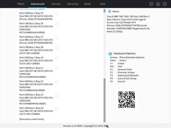This screenshot has width=171, height=128.
Task: Click the back arrow icon in header
Action: [x=151, y=4]
